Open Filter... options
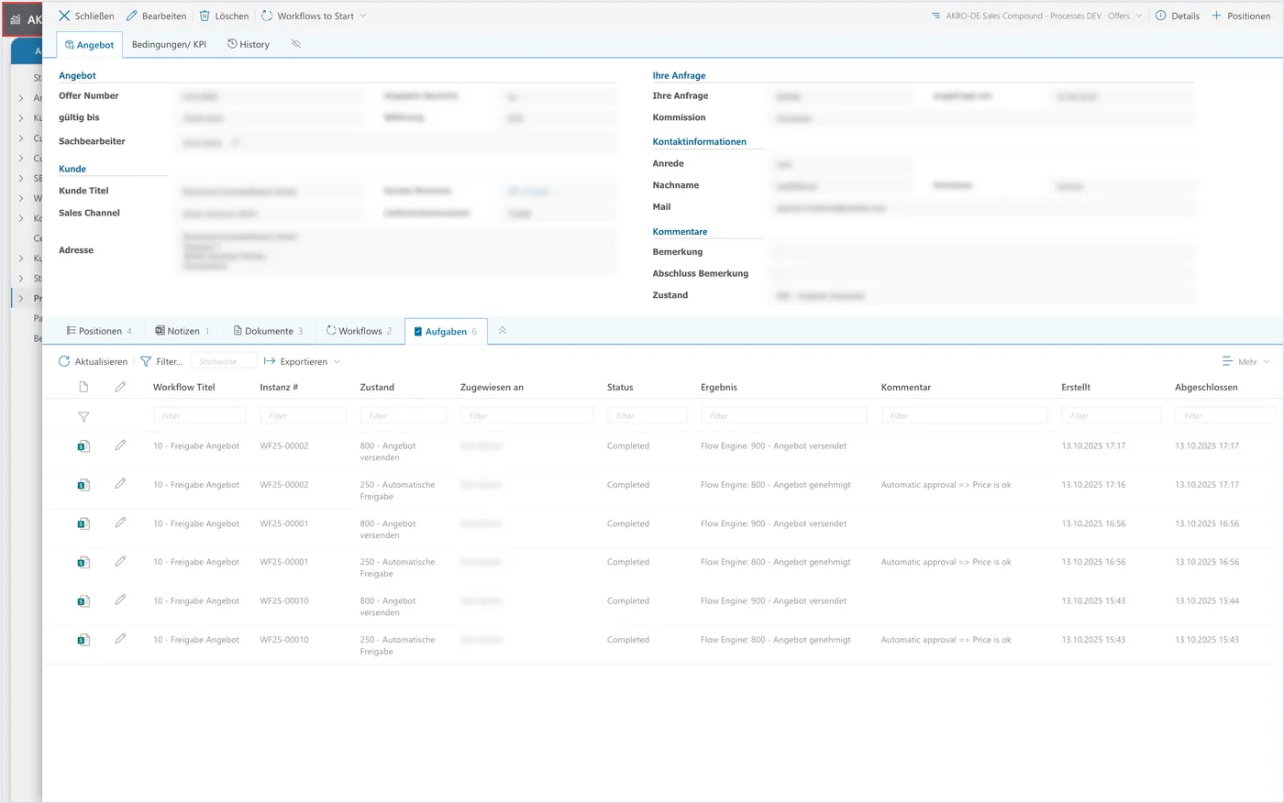The height and width of the screenshot is (803, 1284). click(x=161, y=361)
